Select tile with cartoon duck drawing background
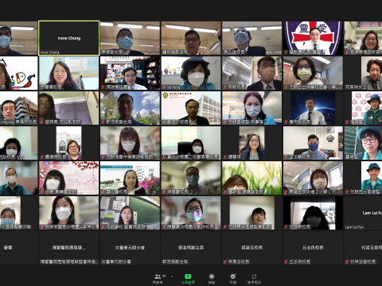 coord(18,73)
